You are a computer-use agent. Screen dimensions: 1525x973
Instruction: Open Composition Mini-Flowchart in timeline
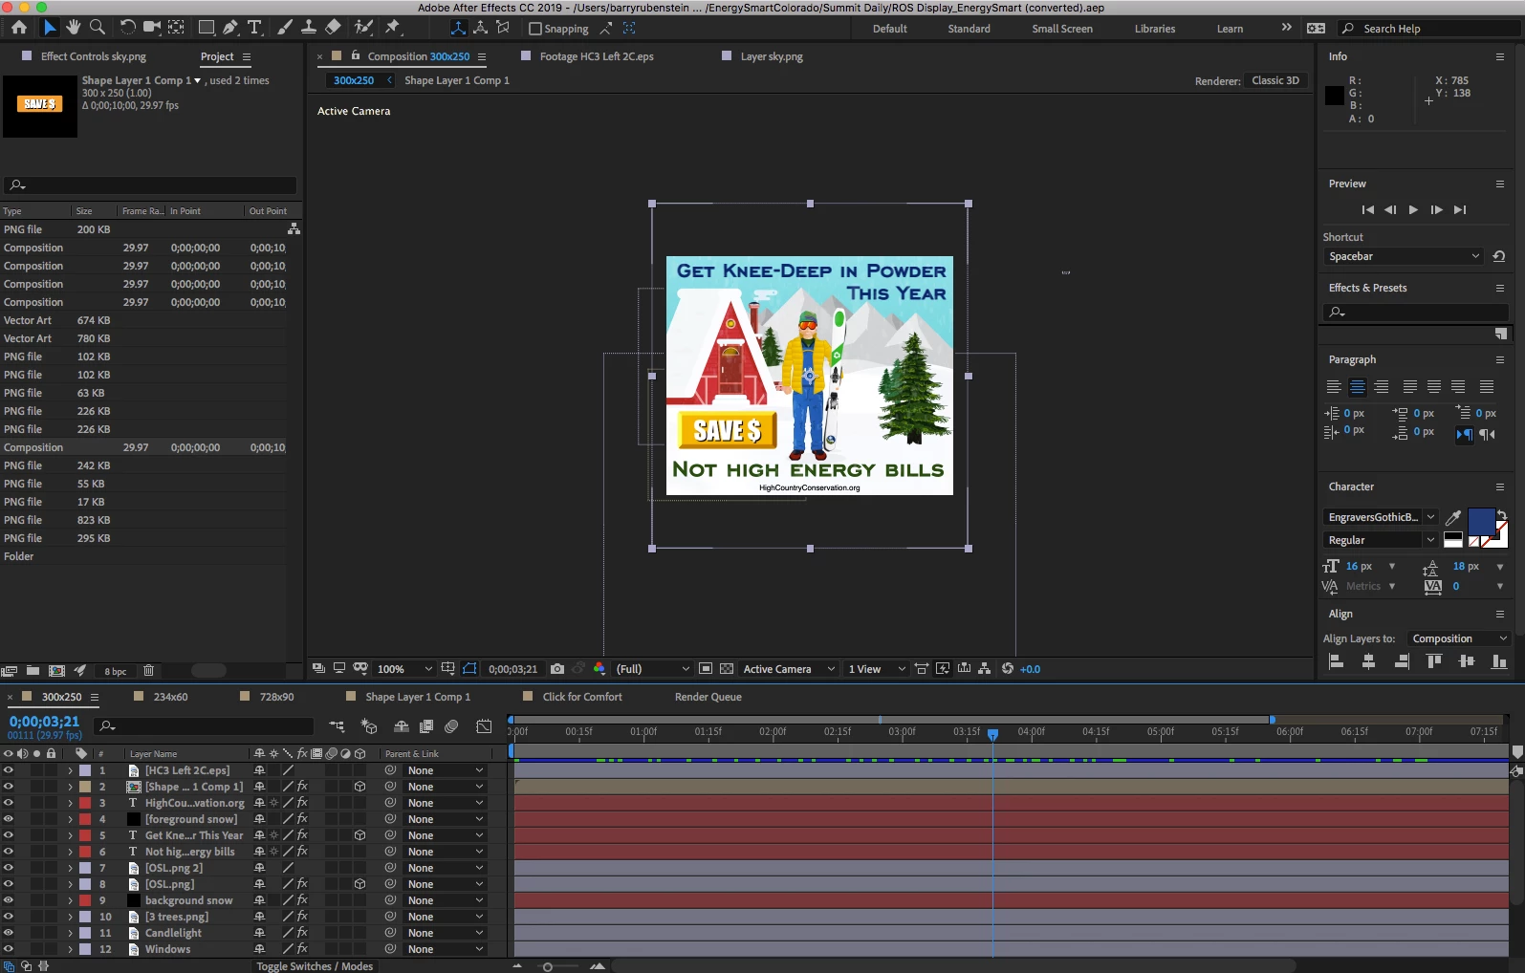tap(337, 726)
